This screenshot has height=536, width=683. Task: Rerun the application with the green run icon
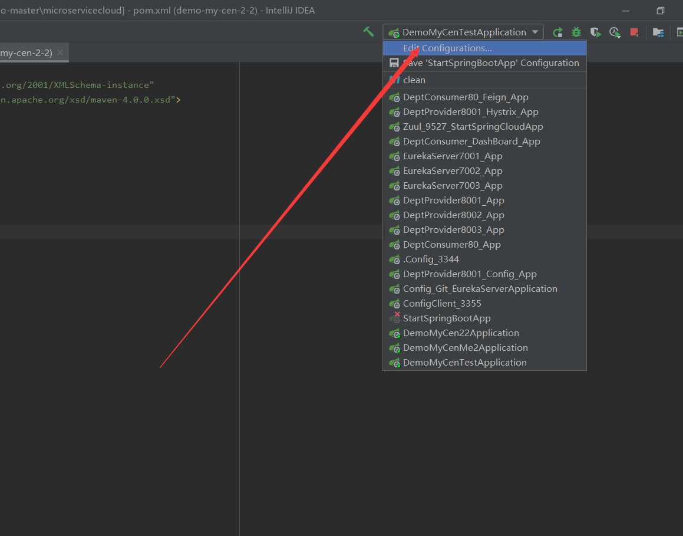pyautogui.click(x=557, y=32)
